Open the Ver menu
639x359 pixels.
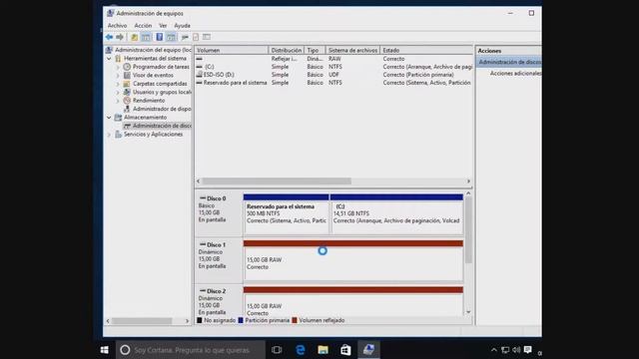coord(163,25)
